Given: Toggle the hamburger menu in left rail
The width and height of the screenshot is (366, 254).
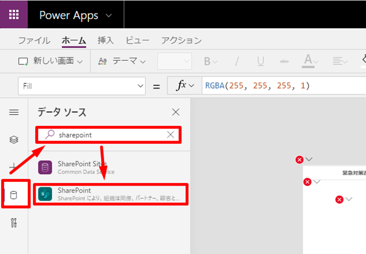Looking at the screenshot, I should pos(14,112).
